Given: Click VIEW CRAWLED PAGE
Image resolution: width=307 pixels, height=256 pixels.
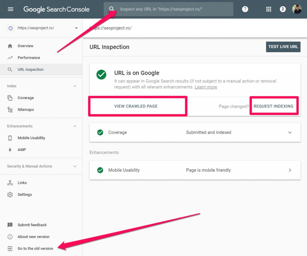Looking at the screenshot, I should tap(136, 106).
